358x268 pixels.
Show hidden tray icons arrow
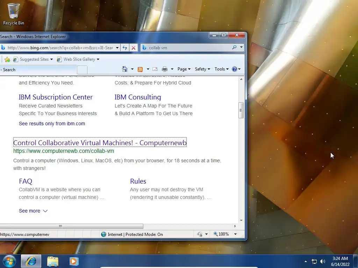pos(306,261)
